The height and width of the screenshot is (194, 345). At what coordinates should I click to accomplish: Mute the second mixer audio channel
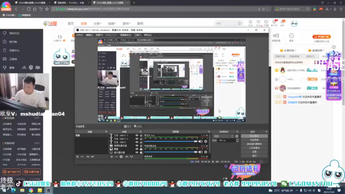pyautogui.click(x=201, y=152)
